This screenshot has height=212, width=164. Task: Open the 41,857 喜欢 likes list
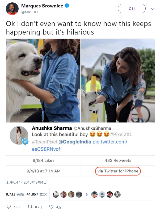click(36, 194)
